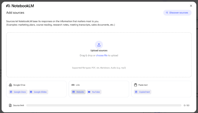Click the Source limit file icon
The width and height of the screenshot is (198, 113).
pos(10,105)
